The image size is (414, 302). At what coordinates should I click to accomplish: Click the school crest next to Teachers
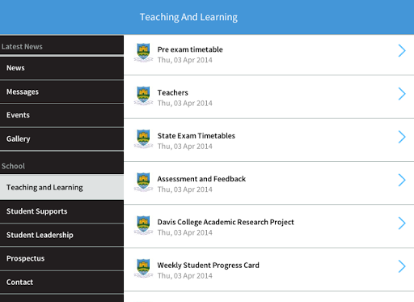tap(143, 96)
